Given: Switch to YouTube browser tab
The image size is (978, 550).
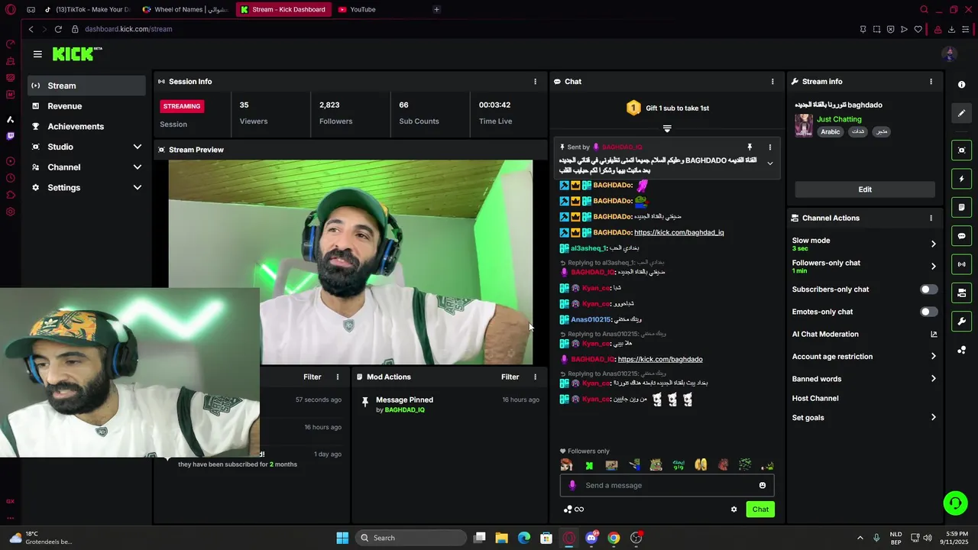Looking at the screenshot, I should (381, 9).
